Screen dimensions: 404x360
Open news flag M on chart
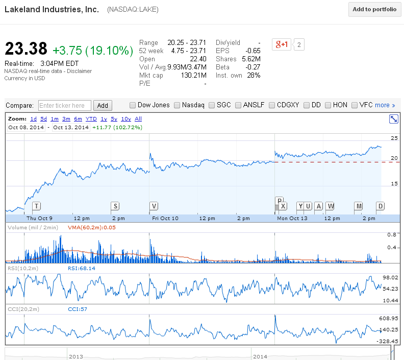tap(359, 206)
